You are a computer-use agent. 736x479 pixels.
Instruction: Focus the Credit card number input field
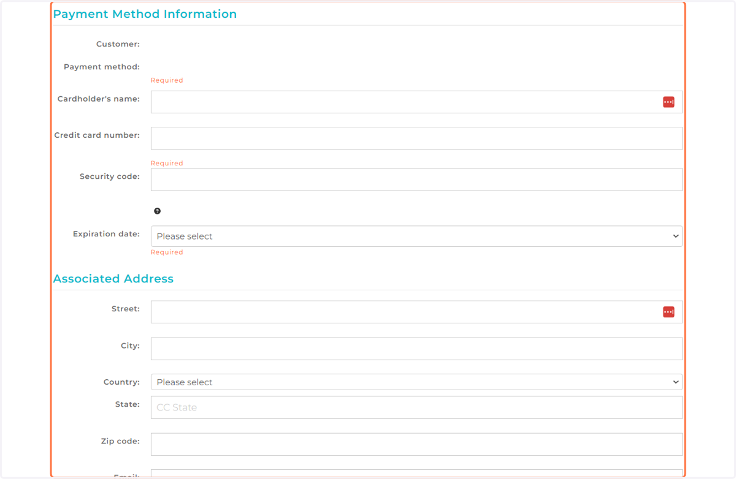(416, 138)
